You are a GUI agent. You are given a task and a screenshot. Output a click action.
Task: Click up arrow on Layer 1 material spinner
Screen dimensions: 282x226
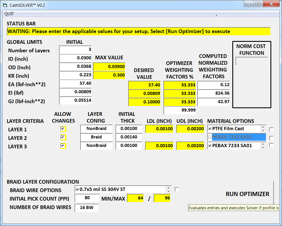[x=263, y=127]
